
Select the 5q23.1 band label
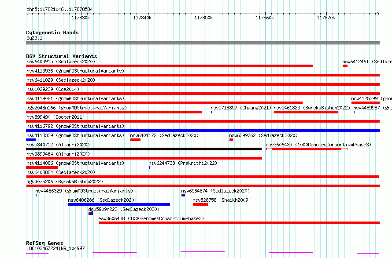coord(34,38)
